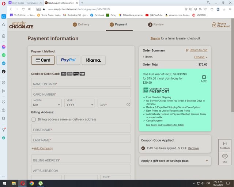234x187 pixels.
Task: Go to the Review checkout step
Action: pyautogui.click(x=156, y=24)
